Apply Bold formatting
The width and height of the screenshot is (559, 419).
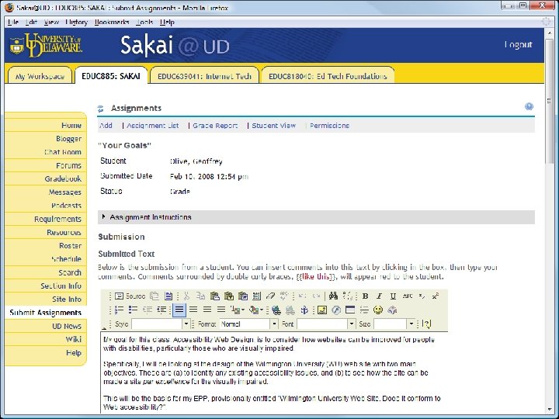[x=365, y=296]
